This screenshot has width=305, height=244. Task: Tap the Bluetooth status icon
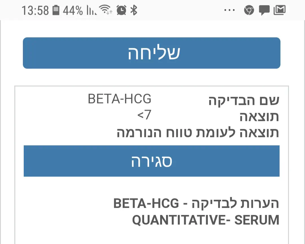(x=134, y=11)
